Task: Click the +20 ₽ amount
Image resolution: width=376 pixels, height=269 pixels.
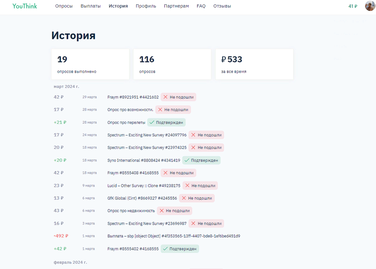Action: [x=60, y=160]
